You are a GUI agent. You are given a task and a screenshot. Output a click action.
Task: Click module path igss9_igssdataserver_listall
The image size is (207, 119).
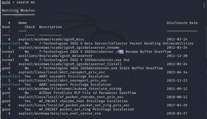(70, 64)
